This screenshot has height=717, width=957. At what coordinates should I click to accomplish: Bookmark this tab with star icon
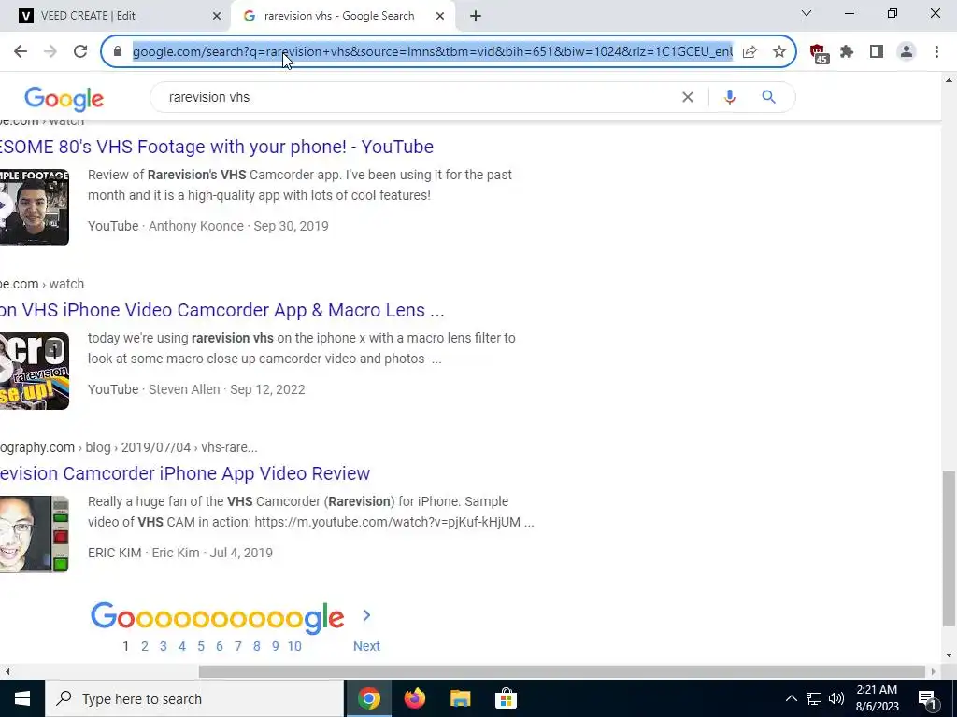778,51
